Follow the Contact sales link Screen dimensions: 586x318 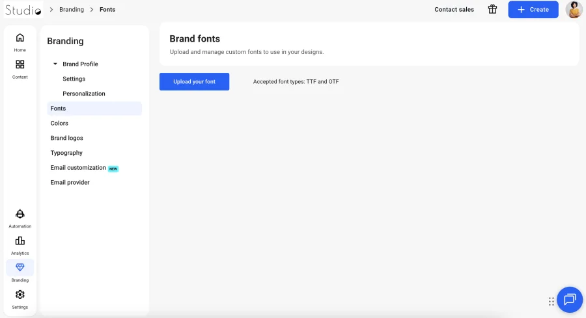[454, 10]
